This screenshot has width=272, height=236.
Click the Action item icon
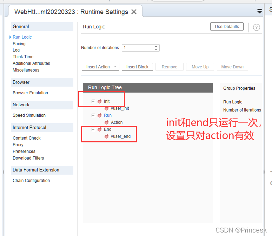tap(107, 122)
